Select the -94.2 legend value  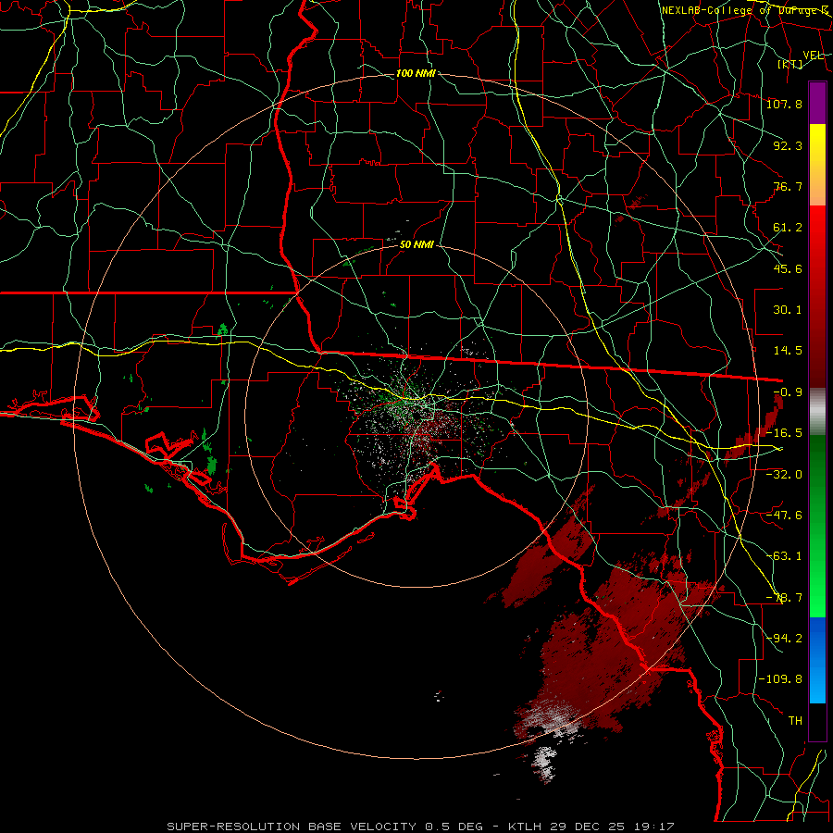[784, 639]
